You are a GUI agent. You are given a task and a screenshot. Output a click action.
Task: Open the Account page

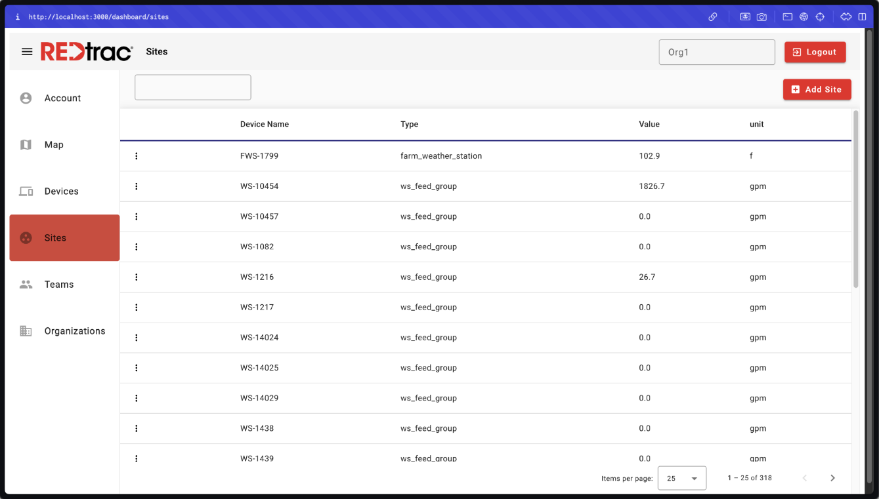64,98
